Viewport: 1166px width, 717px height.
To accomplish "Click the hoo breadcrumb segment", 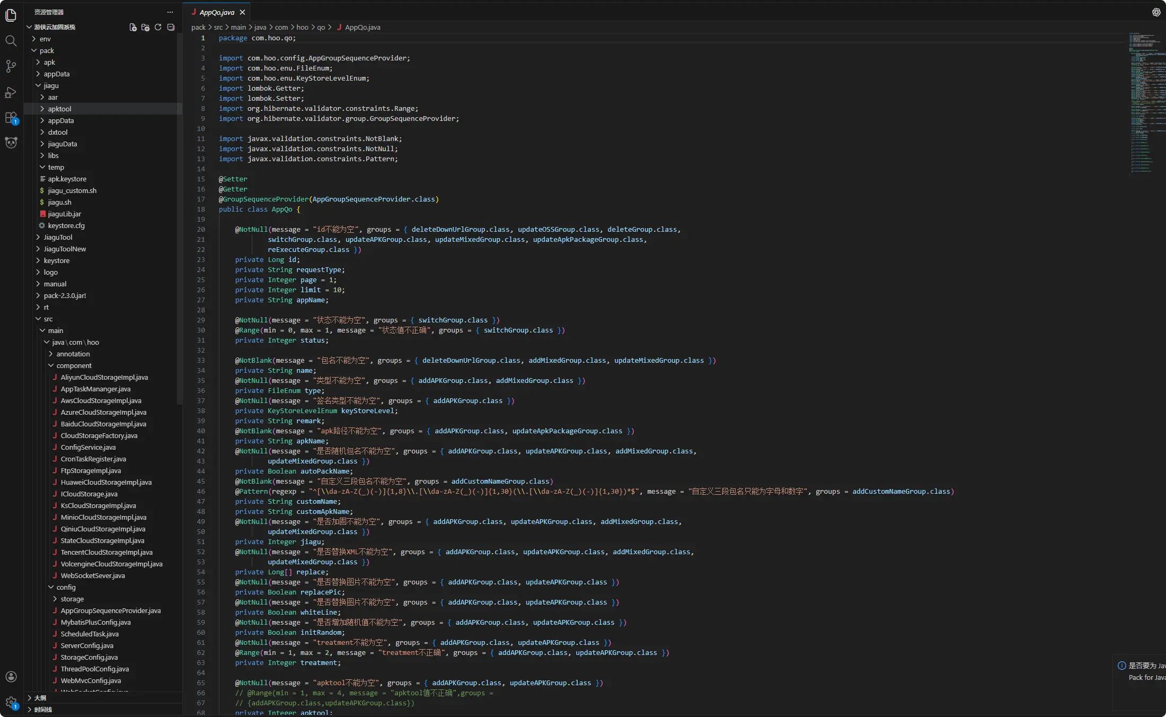I will 302,27.
